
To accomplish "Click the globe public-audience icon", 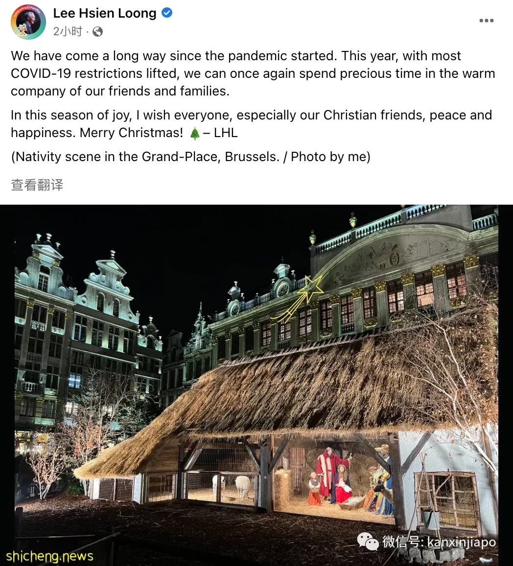I will [97, 32].
